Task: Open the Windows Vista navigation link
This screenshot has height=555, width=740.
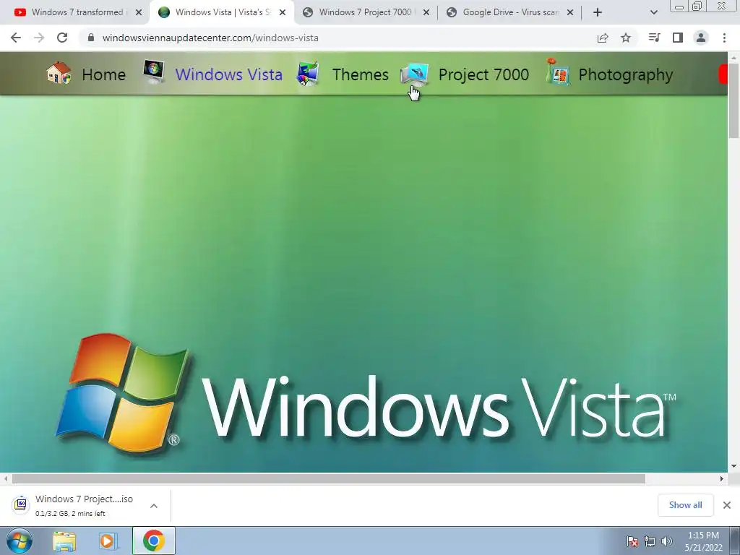Action: point(229,74)
